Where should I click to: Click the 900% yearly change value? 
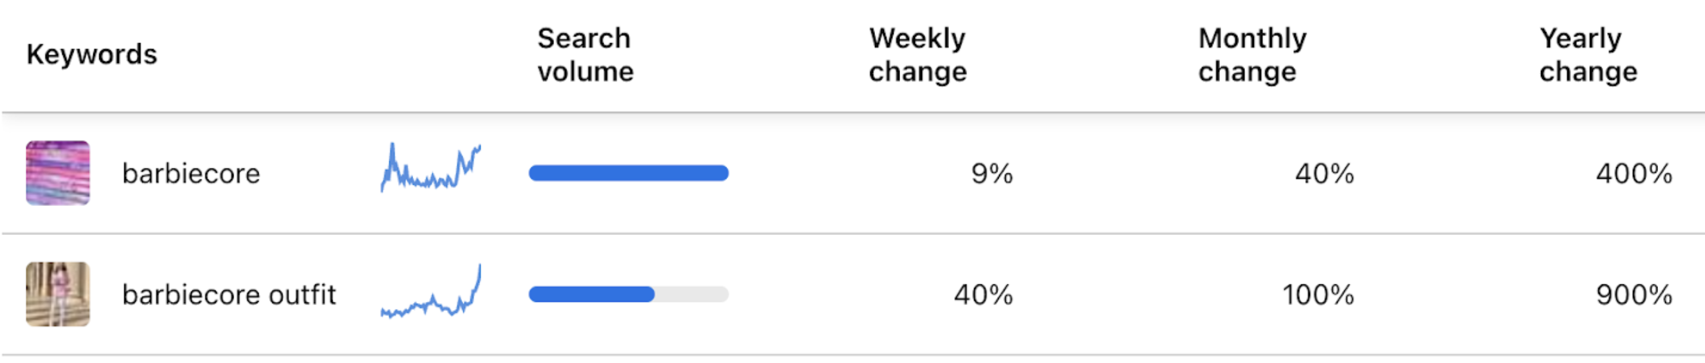(x=1634, y=295)
